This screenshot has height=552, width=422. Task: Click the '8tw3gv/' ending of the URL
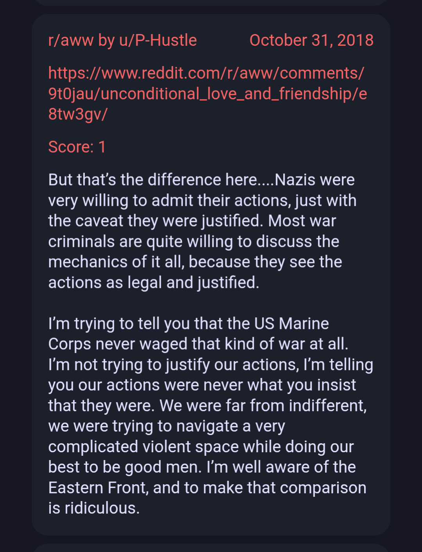(77, 114)
